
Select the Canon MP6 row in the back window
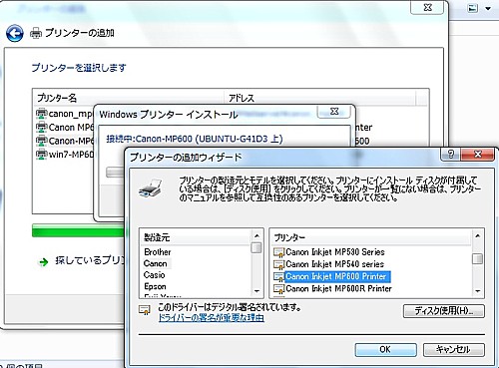(x=65, y=128)
